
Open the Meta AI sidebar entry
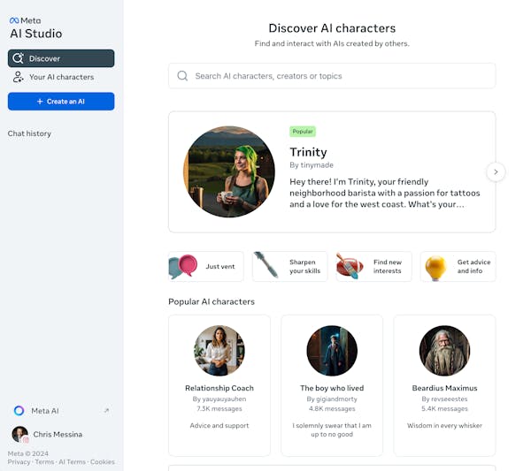tap(61, 411)
